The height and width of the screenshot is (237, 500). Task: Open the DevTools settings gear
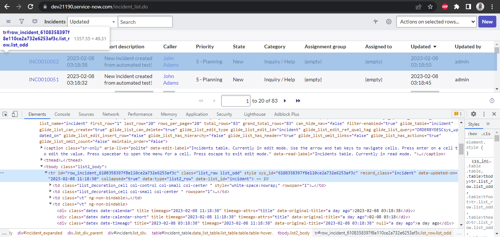474,114
